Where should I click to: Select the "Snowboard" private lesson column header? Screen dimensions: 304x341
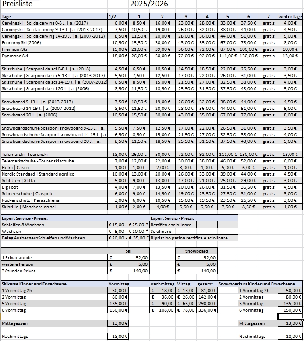[x=196, y=251]
